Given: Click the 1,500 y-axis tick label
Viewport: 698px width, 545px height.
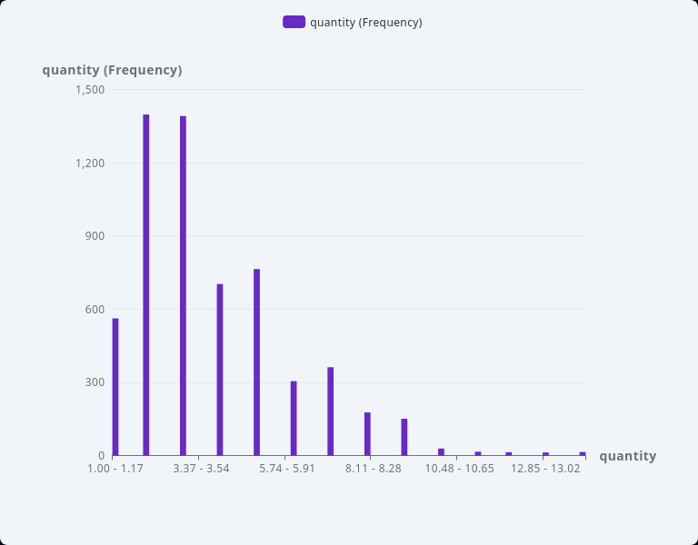Looking at the screenshot, I should point(90,89).
